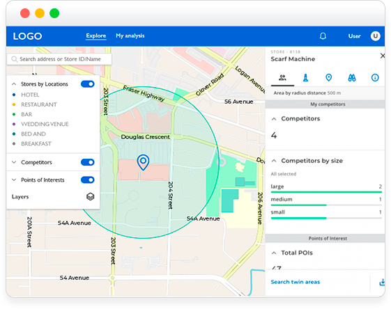Disable the Competitors layer toggle
Viewport: 391px width, 309px height.
pos(88,162)
